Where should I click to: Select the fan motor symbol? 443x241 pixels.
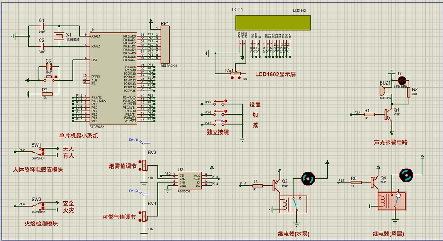pyautogui.click(x=406, y=175)
